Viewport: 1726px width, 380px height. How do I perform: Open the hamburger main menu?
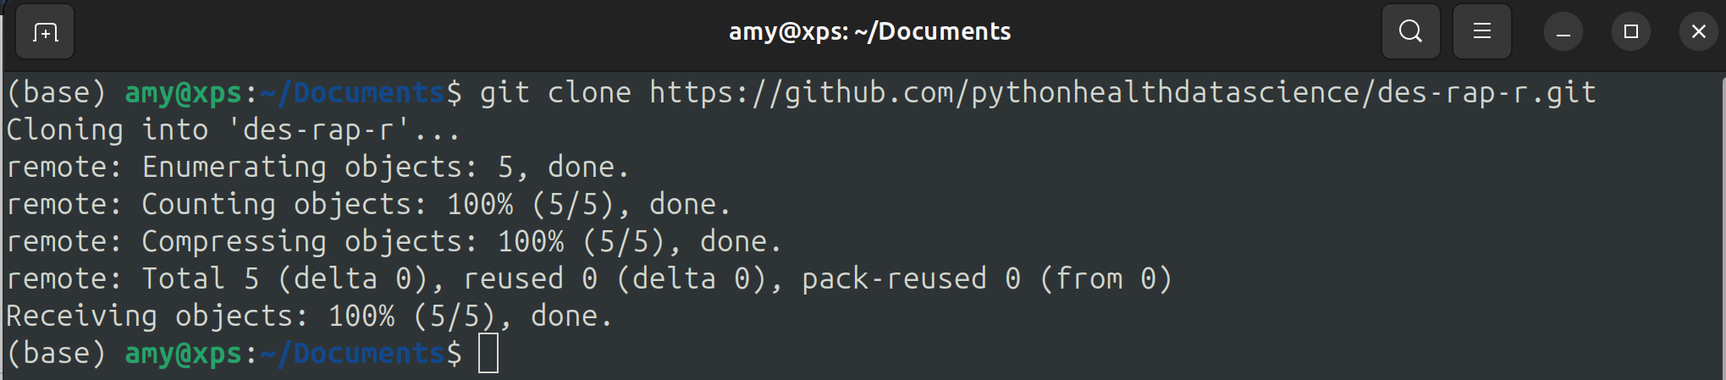click(x=1481, y=32)
